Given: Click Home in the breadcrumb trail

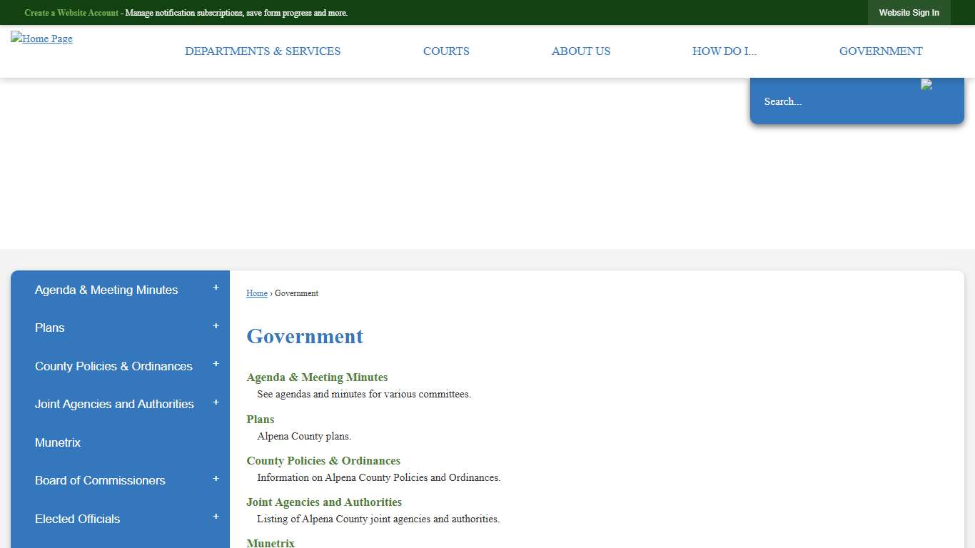Looking at the screenshot, I should (x=256, y=293).
